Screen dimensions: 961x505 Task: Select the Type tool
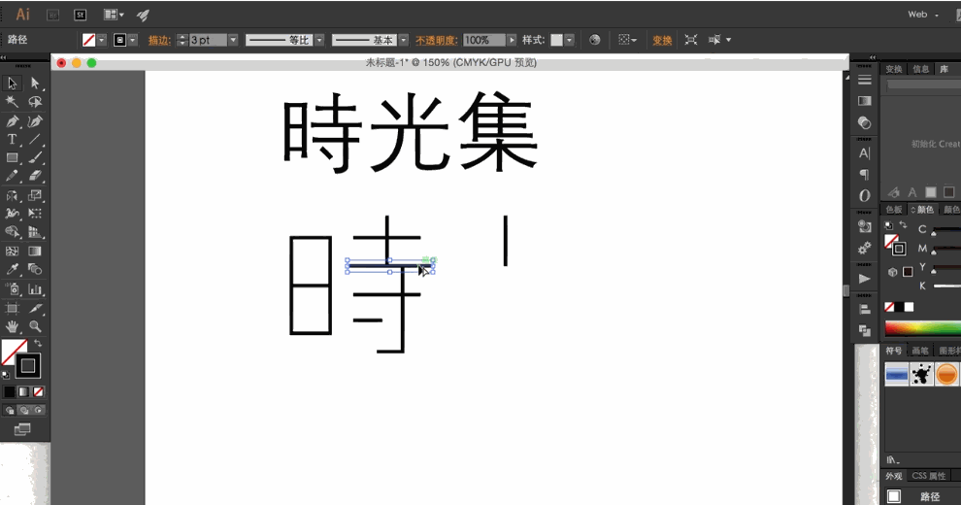(12, 139)
